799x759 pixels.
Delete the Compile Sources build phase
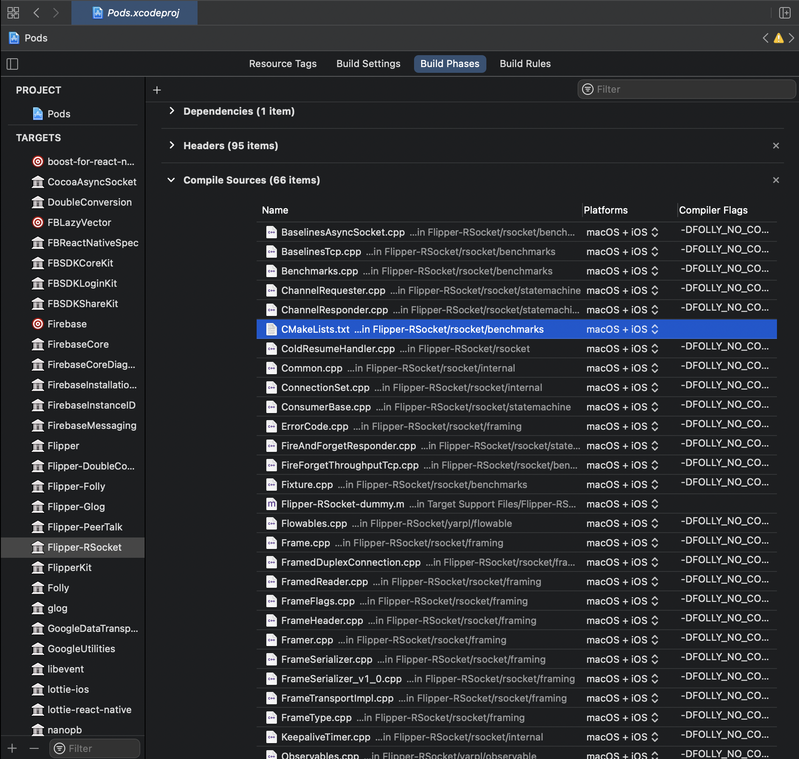coord(776,180)
